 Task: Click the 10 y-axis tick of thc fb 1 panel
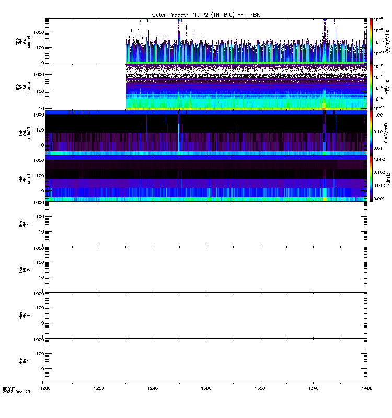pos(41,323)
